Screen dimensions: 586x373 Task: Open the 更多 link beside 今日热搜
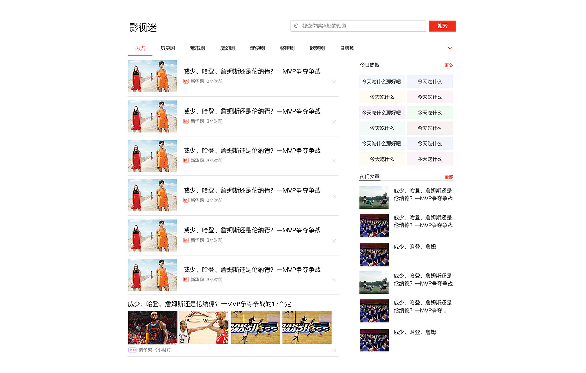(x=448, y=65)
